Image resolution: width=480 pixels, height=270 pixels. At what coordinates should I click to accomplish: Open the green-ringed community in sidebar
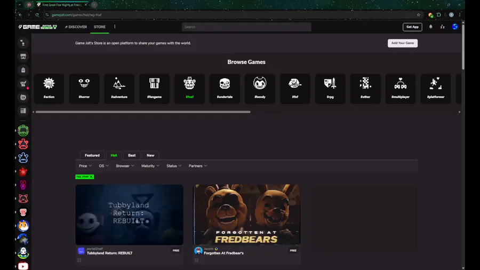23,131
